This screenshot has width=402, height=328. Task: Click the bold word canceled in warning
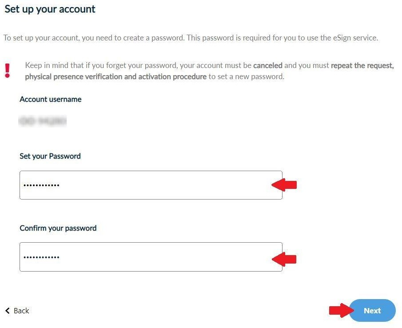coord(267,65)
